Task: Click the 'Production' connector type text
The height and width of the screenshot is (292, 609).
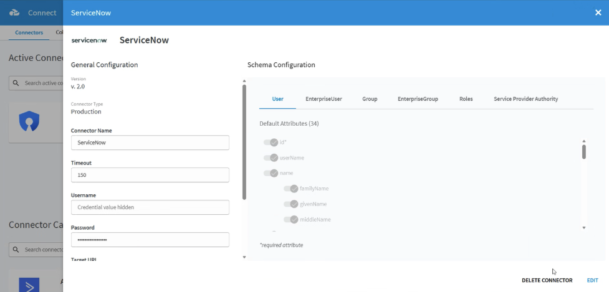Action: [86, 111]
